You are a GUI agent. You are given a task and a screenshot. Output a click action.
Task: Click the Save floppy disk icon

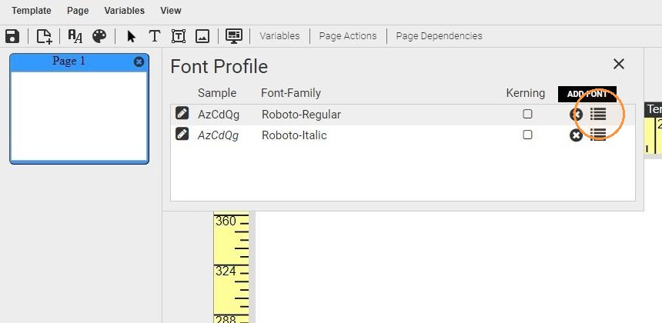click(12, 36)
